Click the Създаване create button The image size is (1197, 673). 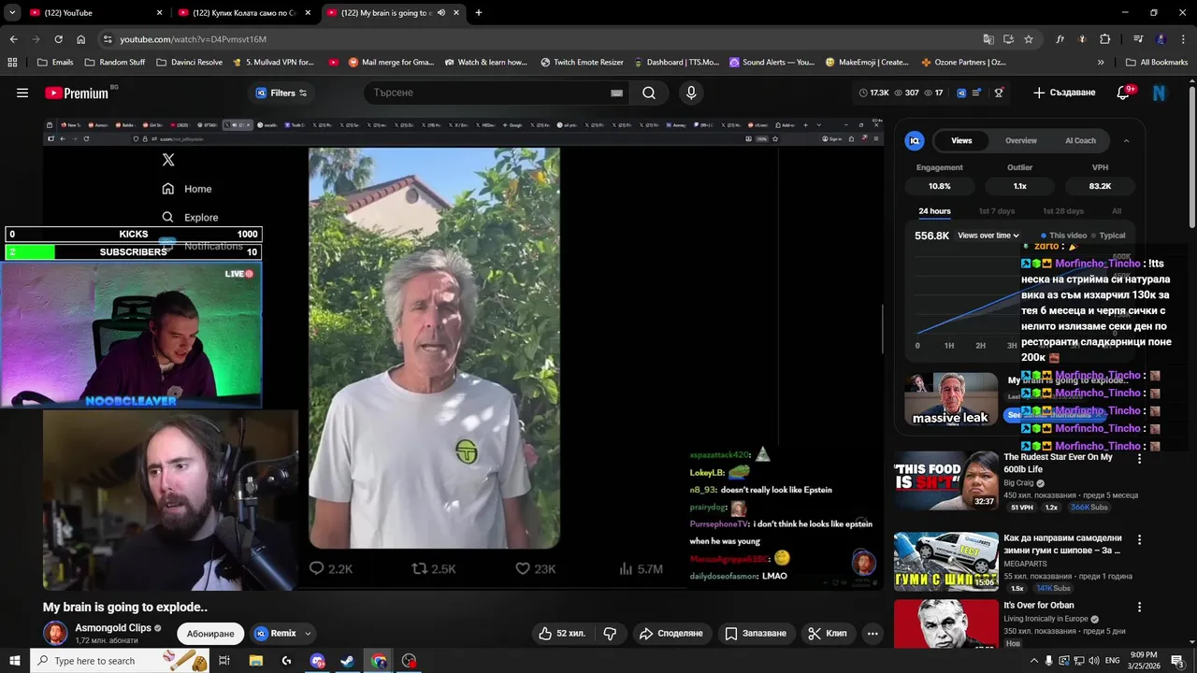pyautogui.click(x=1064, y=93)
